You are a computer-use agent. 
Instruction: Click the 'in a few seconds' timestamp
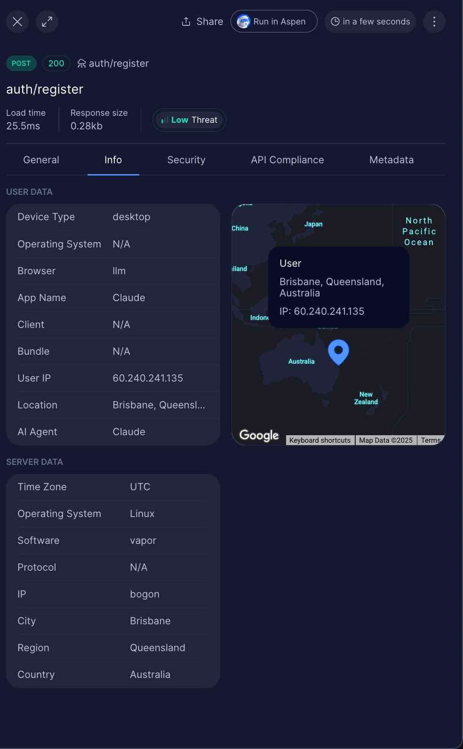[x=370, y=22]
